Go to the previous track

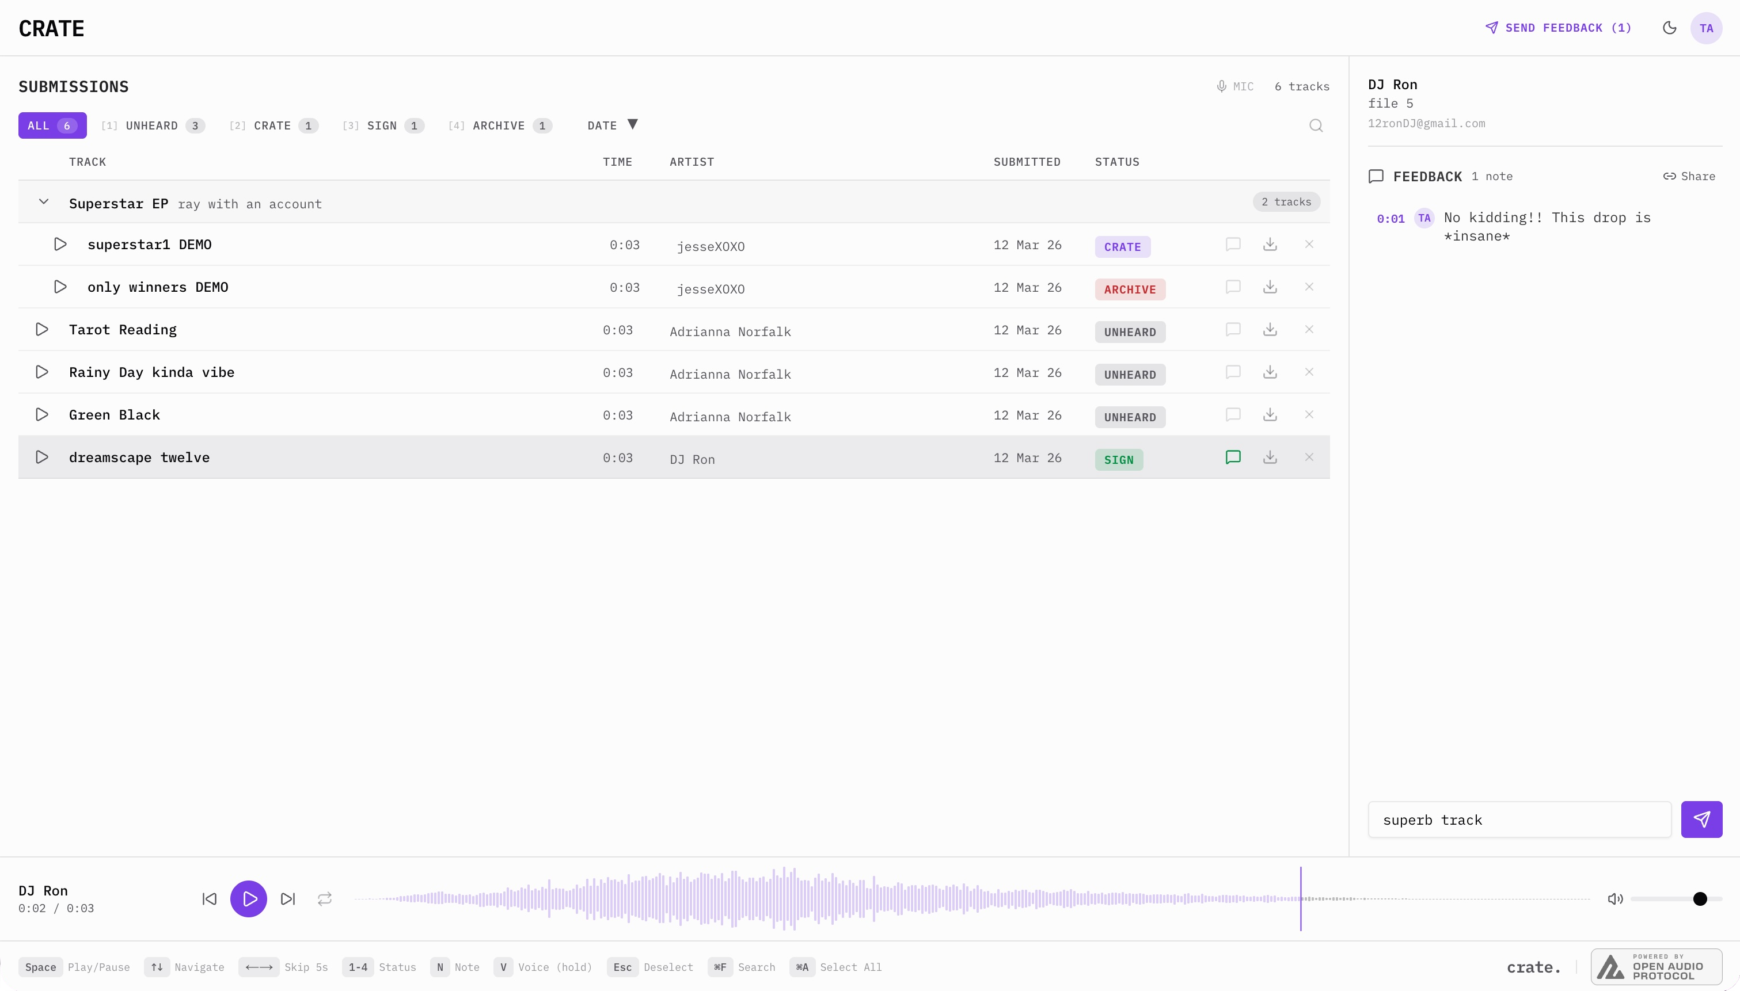click(210, 899)
